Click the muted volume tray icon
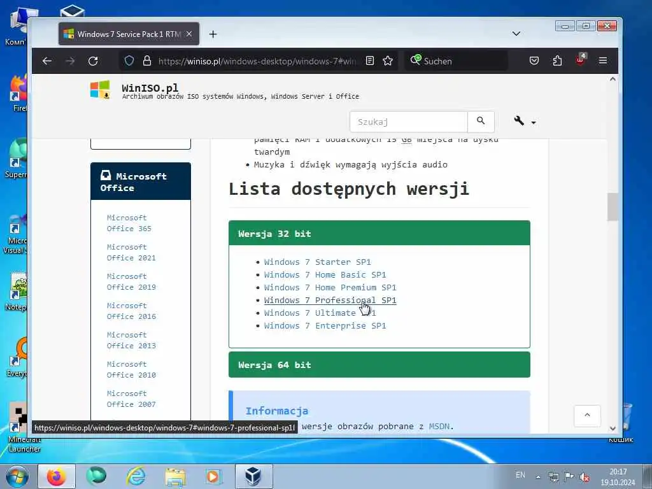The height and width of the screenshot is (489, 652). 585,477
